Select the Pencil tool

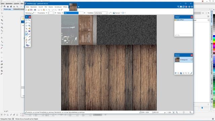click(x=27, y=37)
